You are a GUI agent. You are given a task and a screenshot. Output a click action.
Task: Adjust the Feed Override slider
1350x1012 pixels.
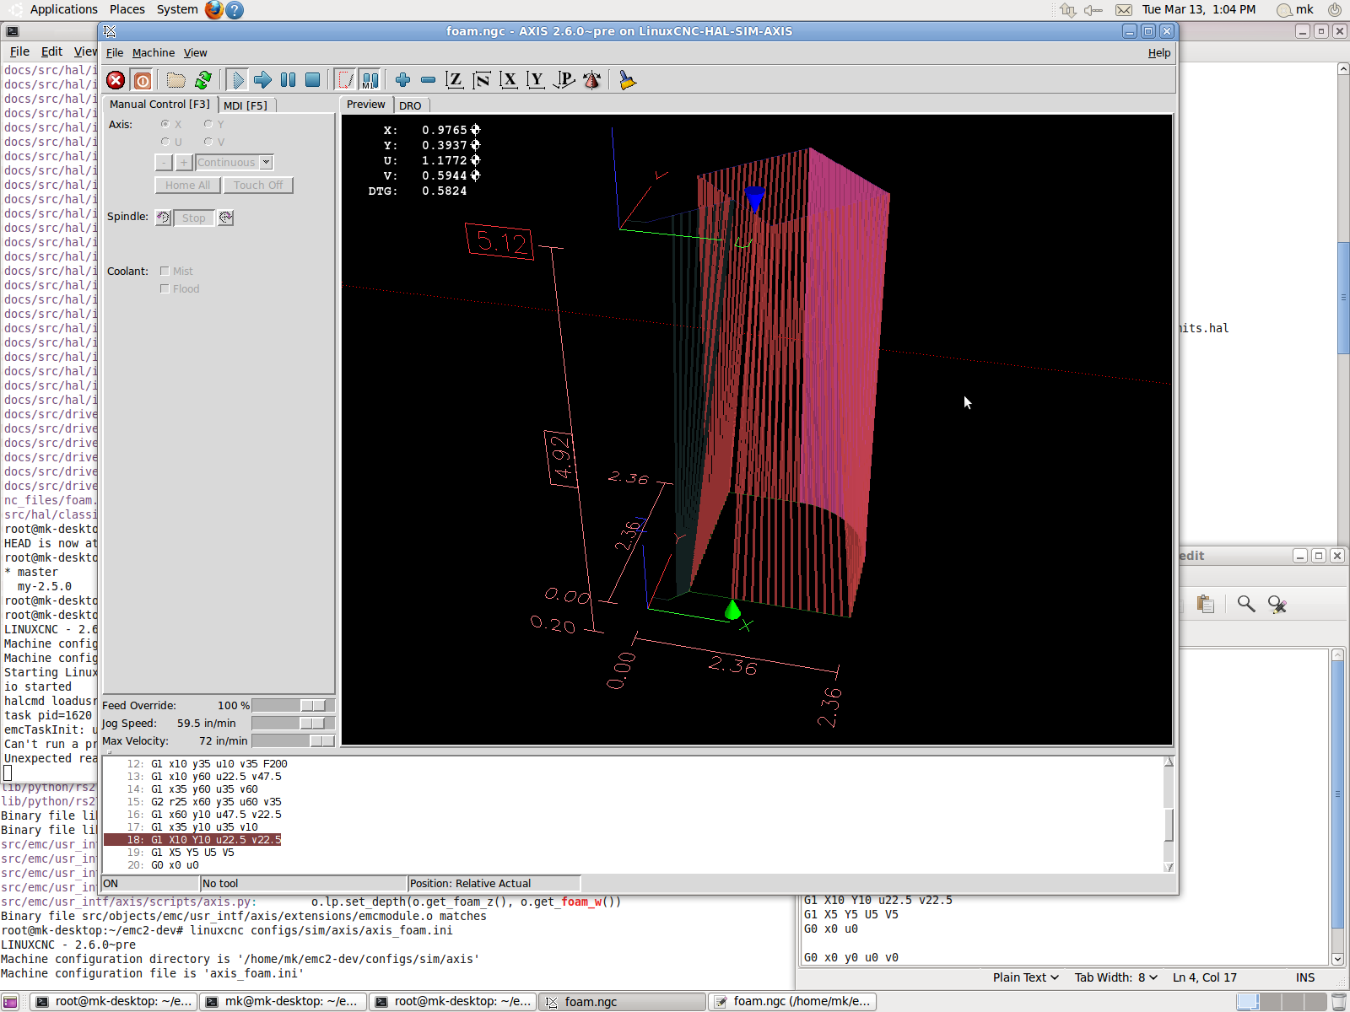311,705
